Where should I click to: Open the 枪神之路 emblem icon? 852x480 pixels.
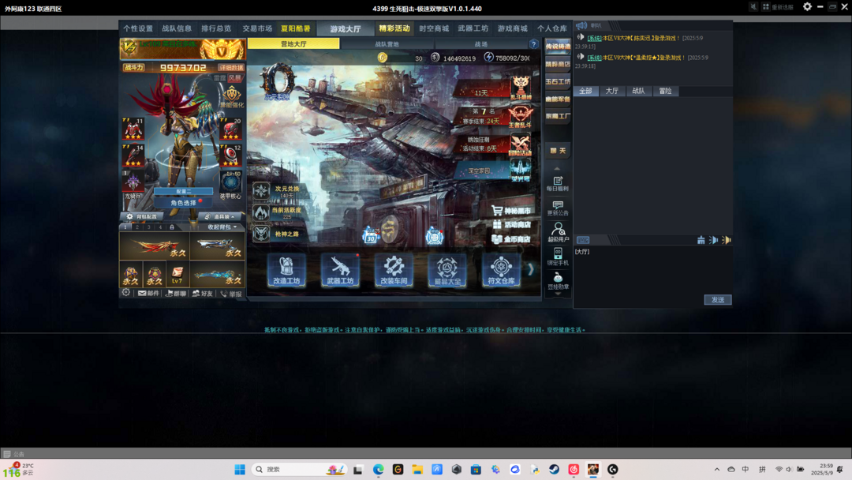tap(261, 234)
